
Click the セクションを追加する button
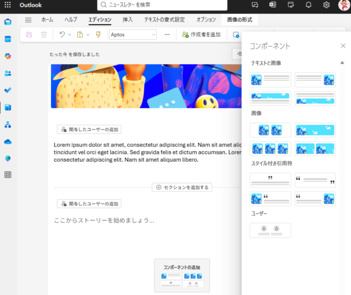pos(182,188)
